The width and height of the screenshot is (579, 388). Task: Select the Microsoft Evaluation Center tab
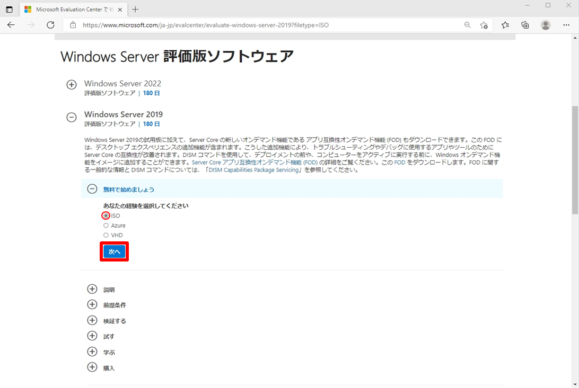coord(73,10)
